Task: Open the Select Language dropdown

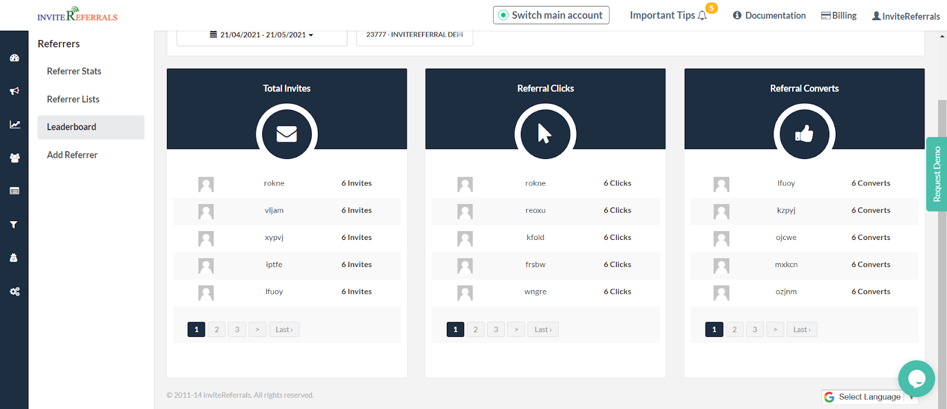Action: click(x=870, y=397)
